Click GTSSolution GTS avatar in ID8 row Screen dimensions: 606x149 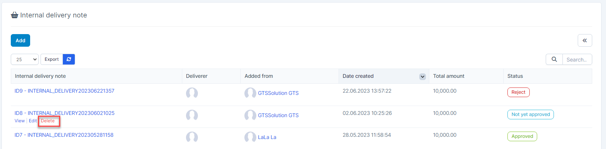pyautogui.click(x=250, y=115)
